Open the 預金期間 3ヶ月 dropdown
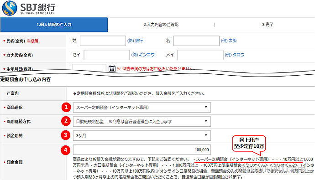 tap(142, 135)
